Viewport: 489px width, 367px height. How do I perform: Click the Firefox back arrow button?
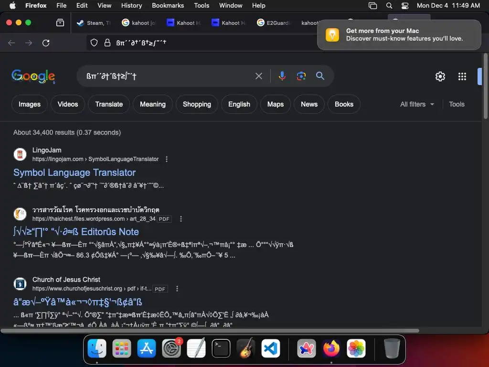click(11, 43)
